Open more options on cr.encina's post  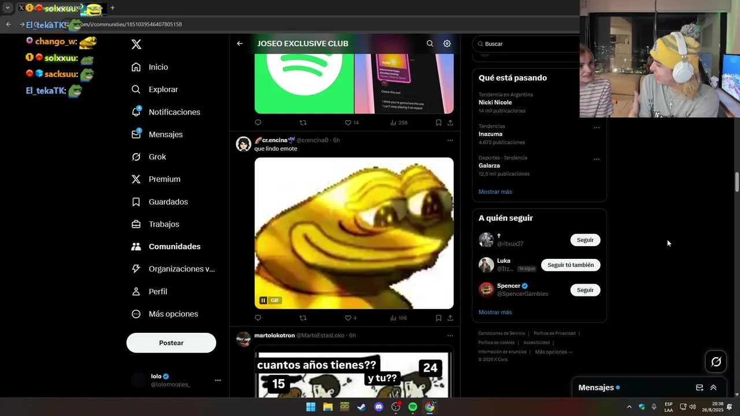click(x=450, y=140)
